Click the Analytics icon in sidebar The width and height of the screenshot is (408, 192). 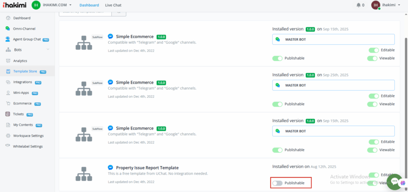[x=8, y=61]
